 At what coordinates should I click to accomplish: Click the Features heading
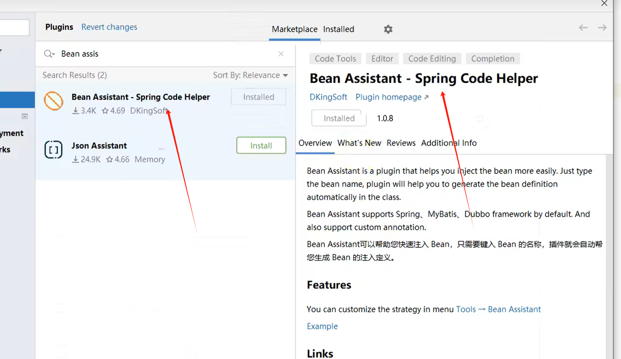pos(329,285)
